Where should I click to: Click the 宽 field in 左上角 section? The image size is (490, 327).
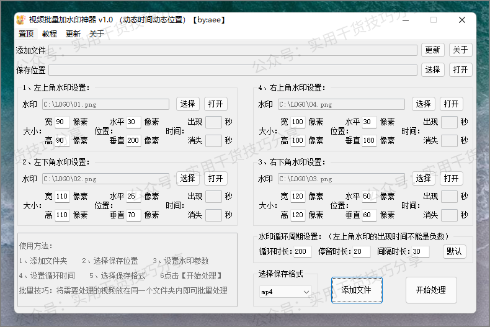(62, 122)
